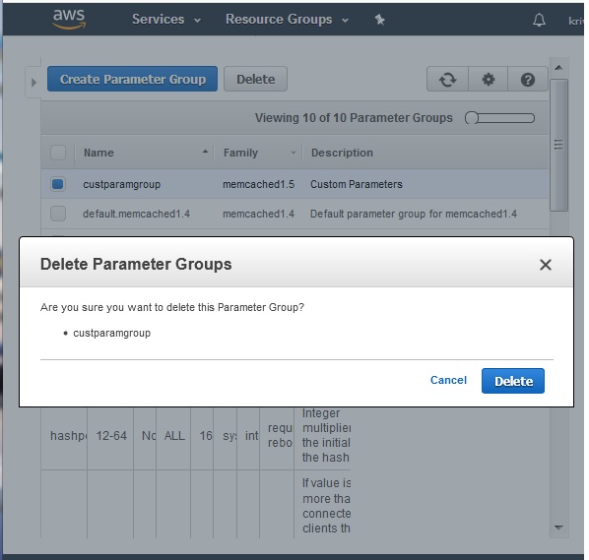The image size is (589, 560).
Task: Click the AWS logo home icon
Action: pos(69,19)
